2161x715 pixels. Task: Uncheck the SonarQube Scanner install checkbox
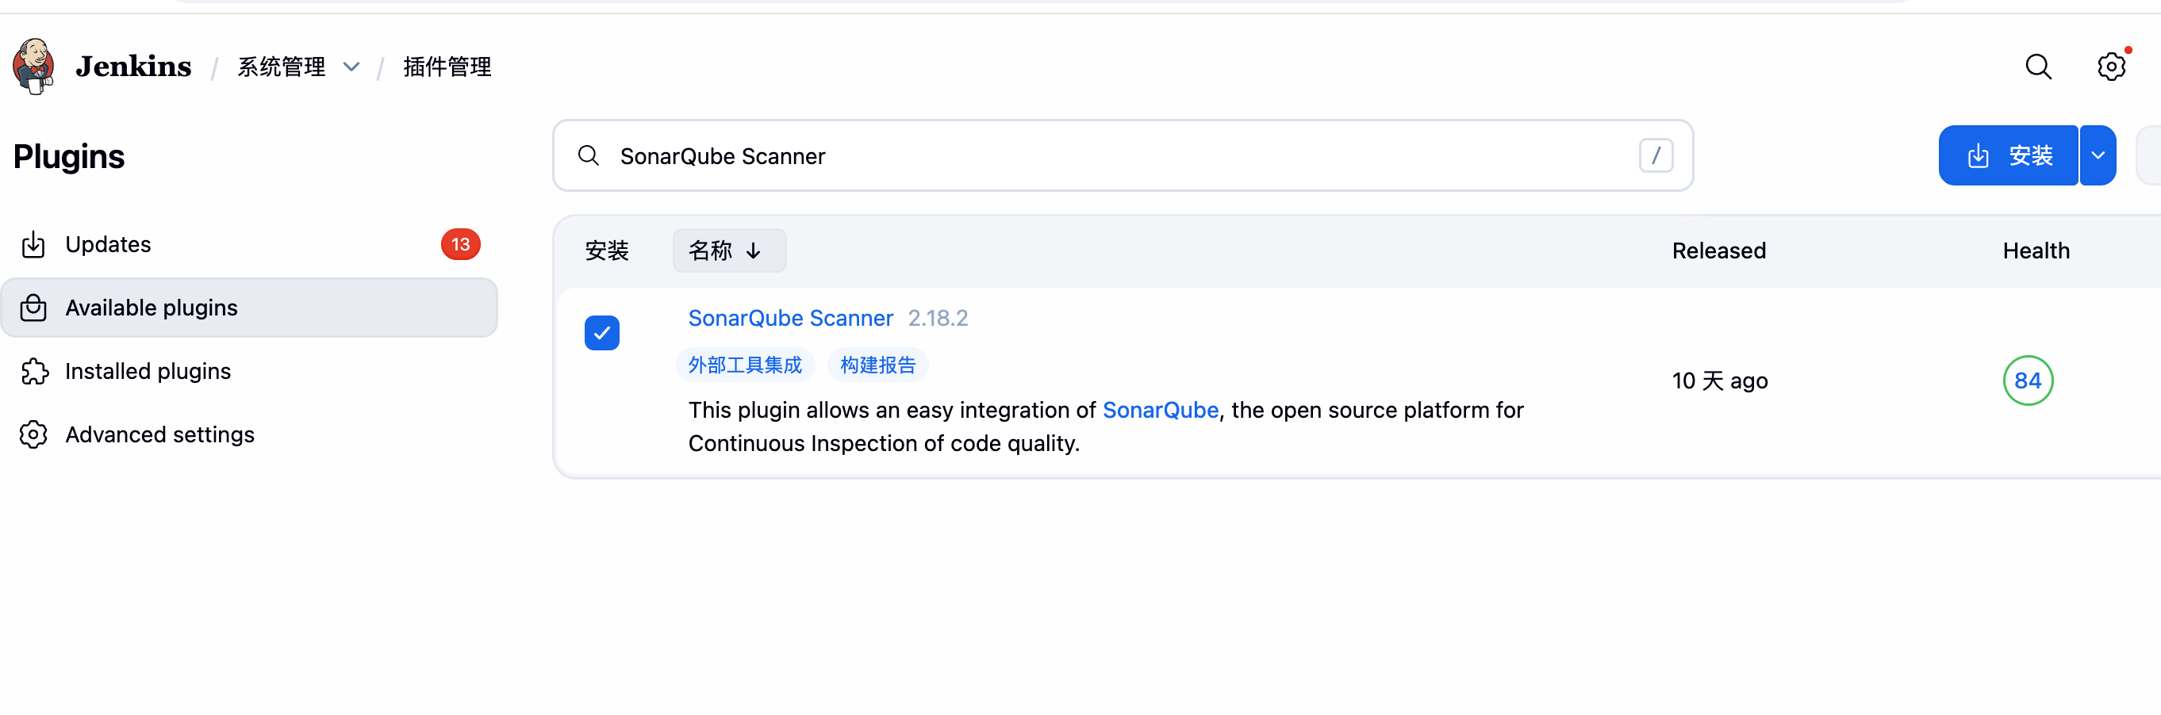[601, 333]
